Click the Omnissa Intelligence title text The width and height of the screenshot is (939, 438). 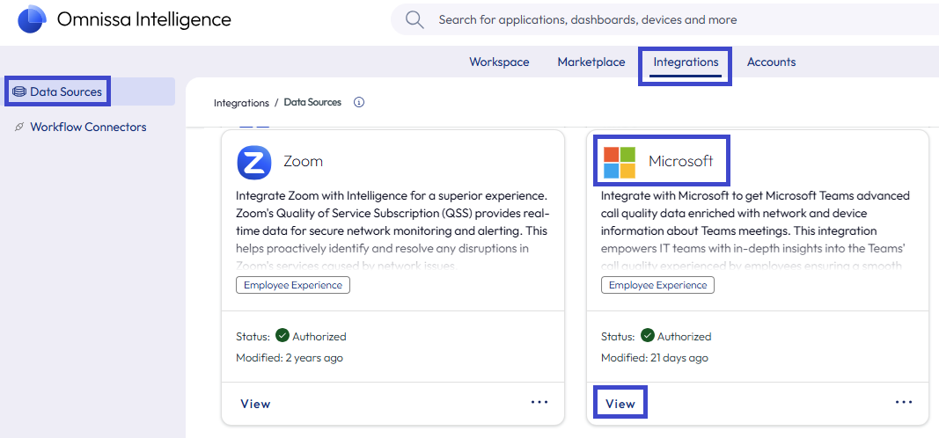tap(144, 19)
